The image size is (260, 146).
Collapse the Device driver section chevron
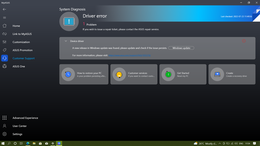(x=66, y=41)
